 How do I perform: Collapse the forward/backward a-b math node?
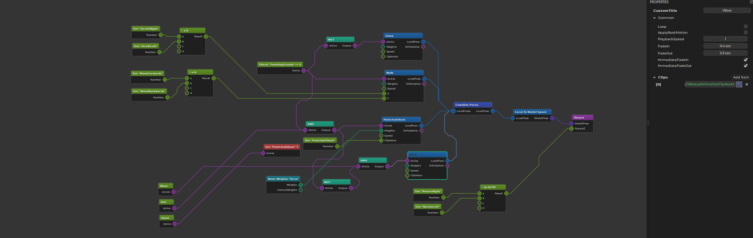click(x=189, y=72)
